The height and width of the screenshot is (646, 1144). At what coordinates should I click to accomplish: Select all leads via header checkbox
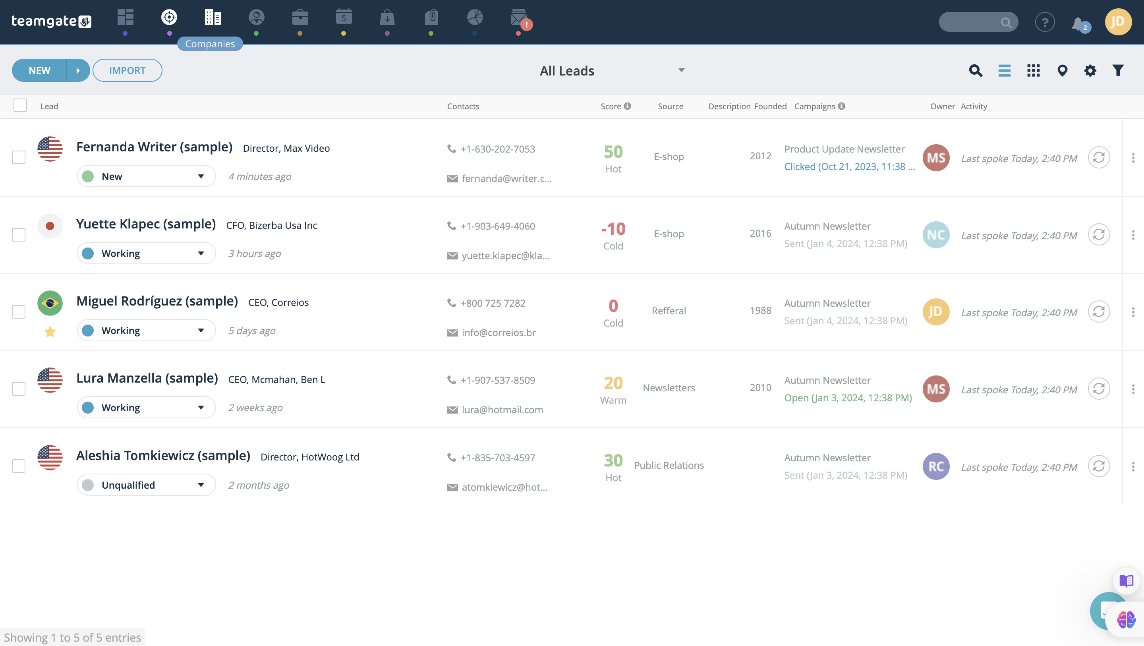point(20,106)
